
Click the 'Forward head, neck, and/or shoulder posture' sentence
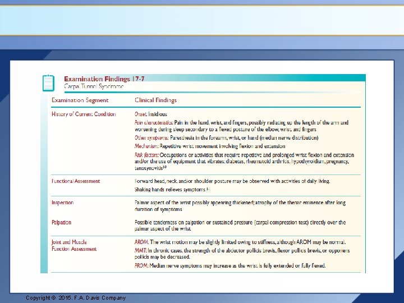point(232,181)
